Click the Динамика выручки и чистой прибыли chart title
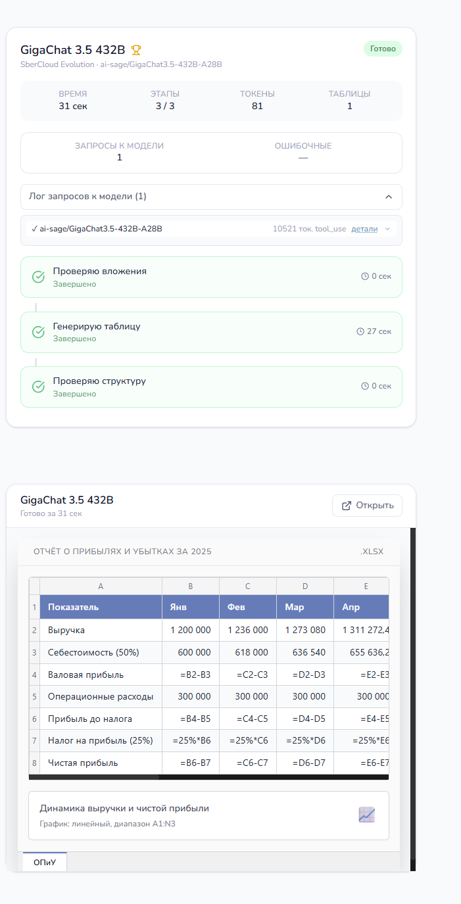 pos(124,808)
